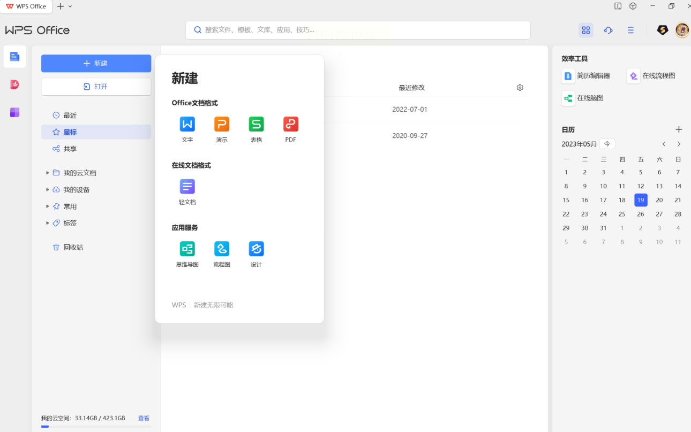Sort by 最近修改 column header

pyautogui.click(x=411, y=88)
